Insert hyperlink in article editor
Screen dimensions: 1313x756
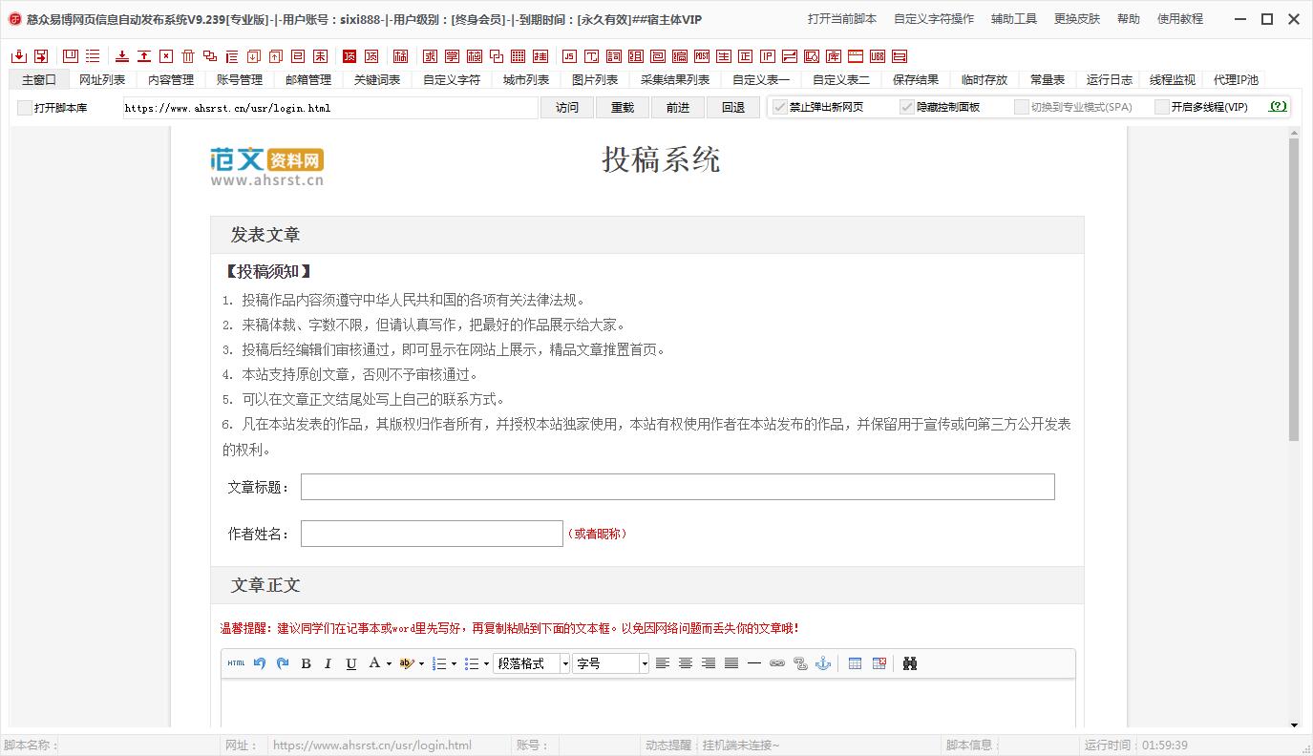pos(777,663)
